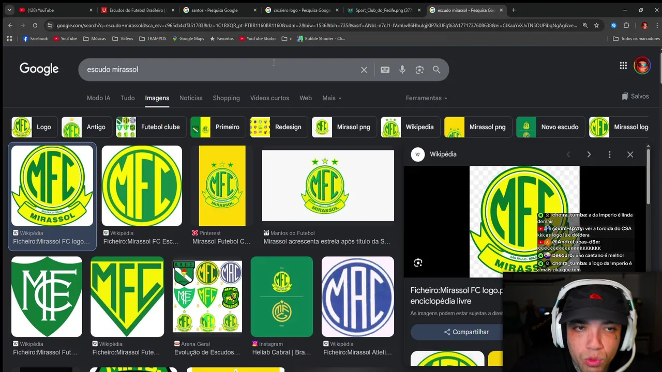Image resolution: width=662 pixels, height=372 pixels.
Task: Switch to Shopping tab
Action: (x=226, y=98)
